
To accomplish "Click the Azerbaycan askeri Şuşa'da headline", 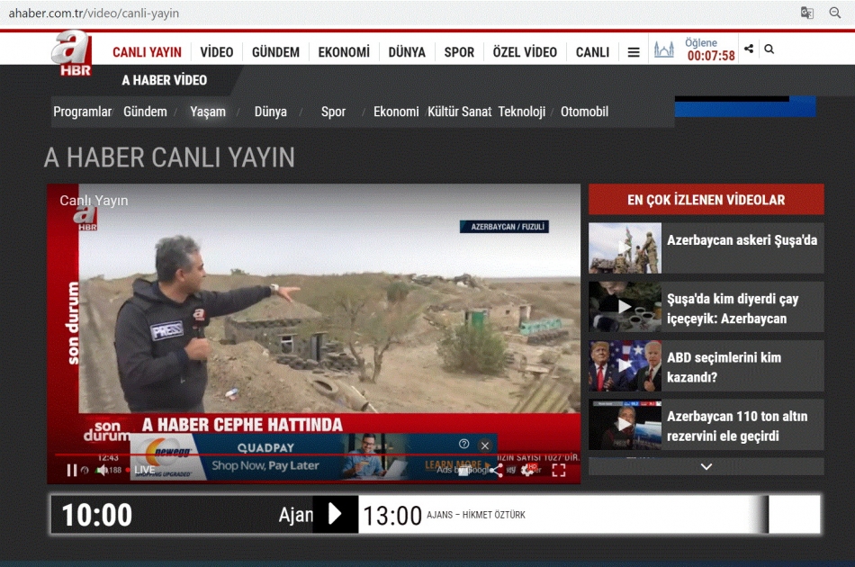I will point(742,240).
